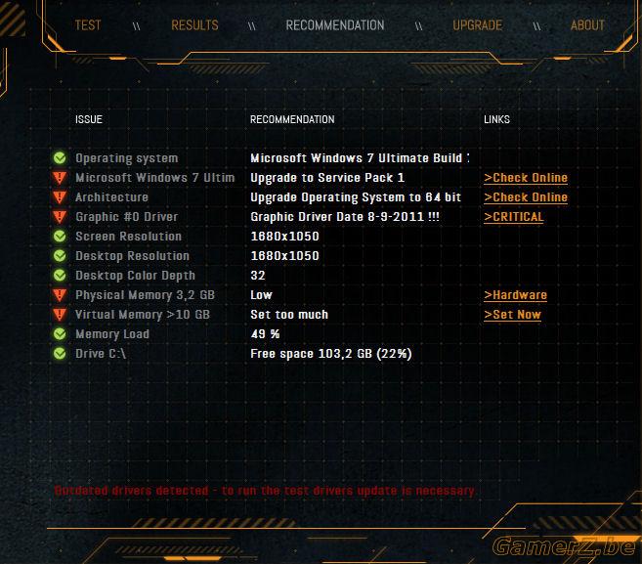Viewport: 642px width, 564px height.
Task: Click green check icon beside Screen Resolution
Action: point(60,237)
